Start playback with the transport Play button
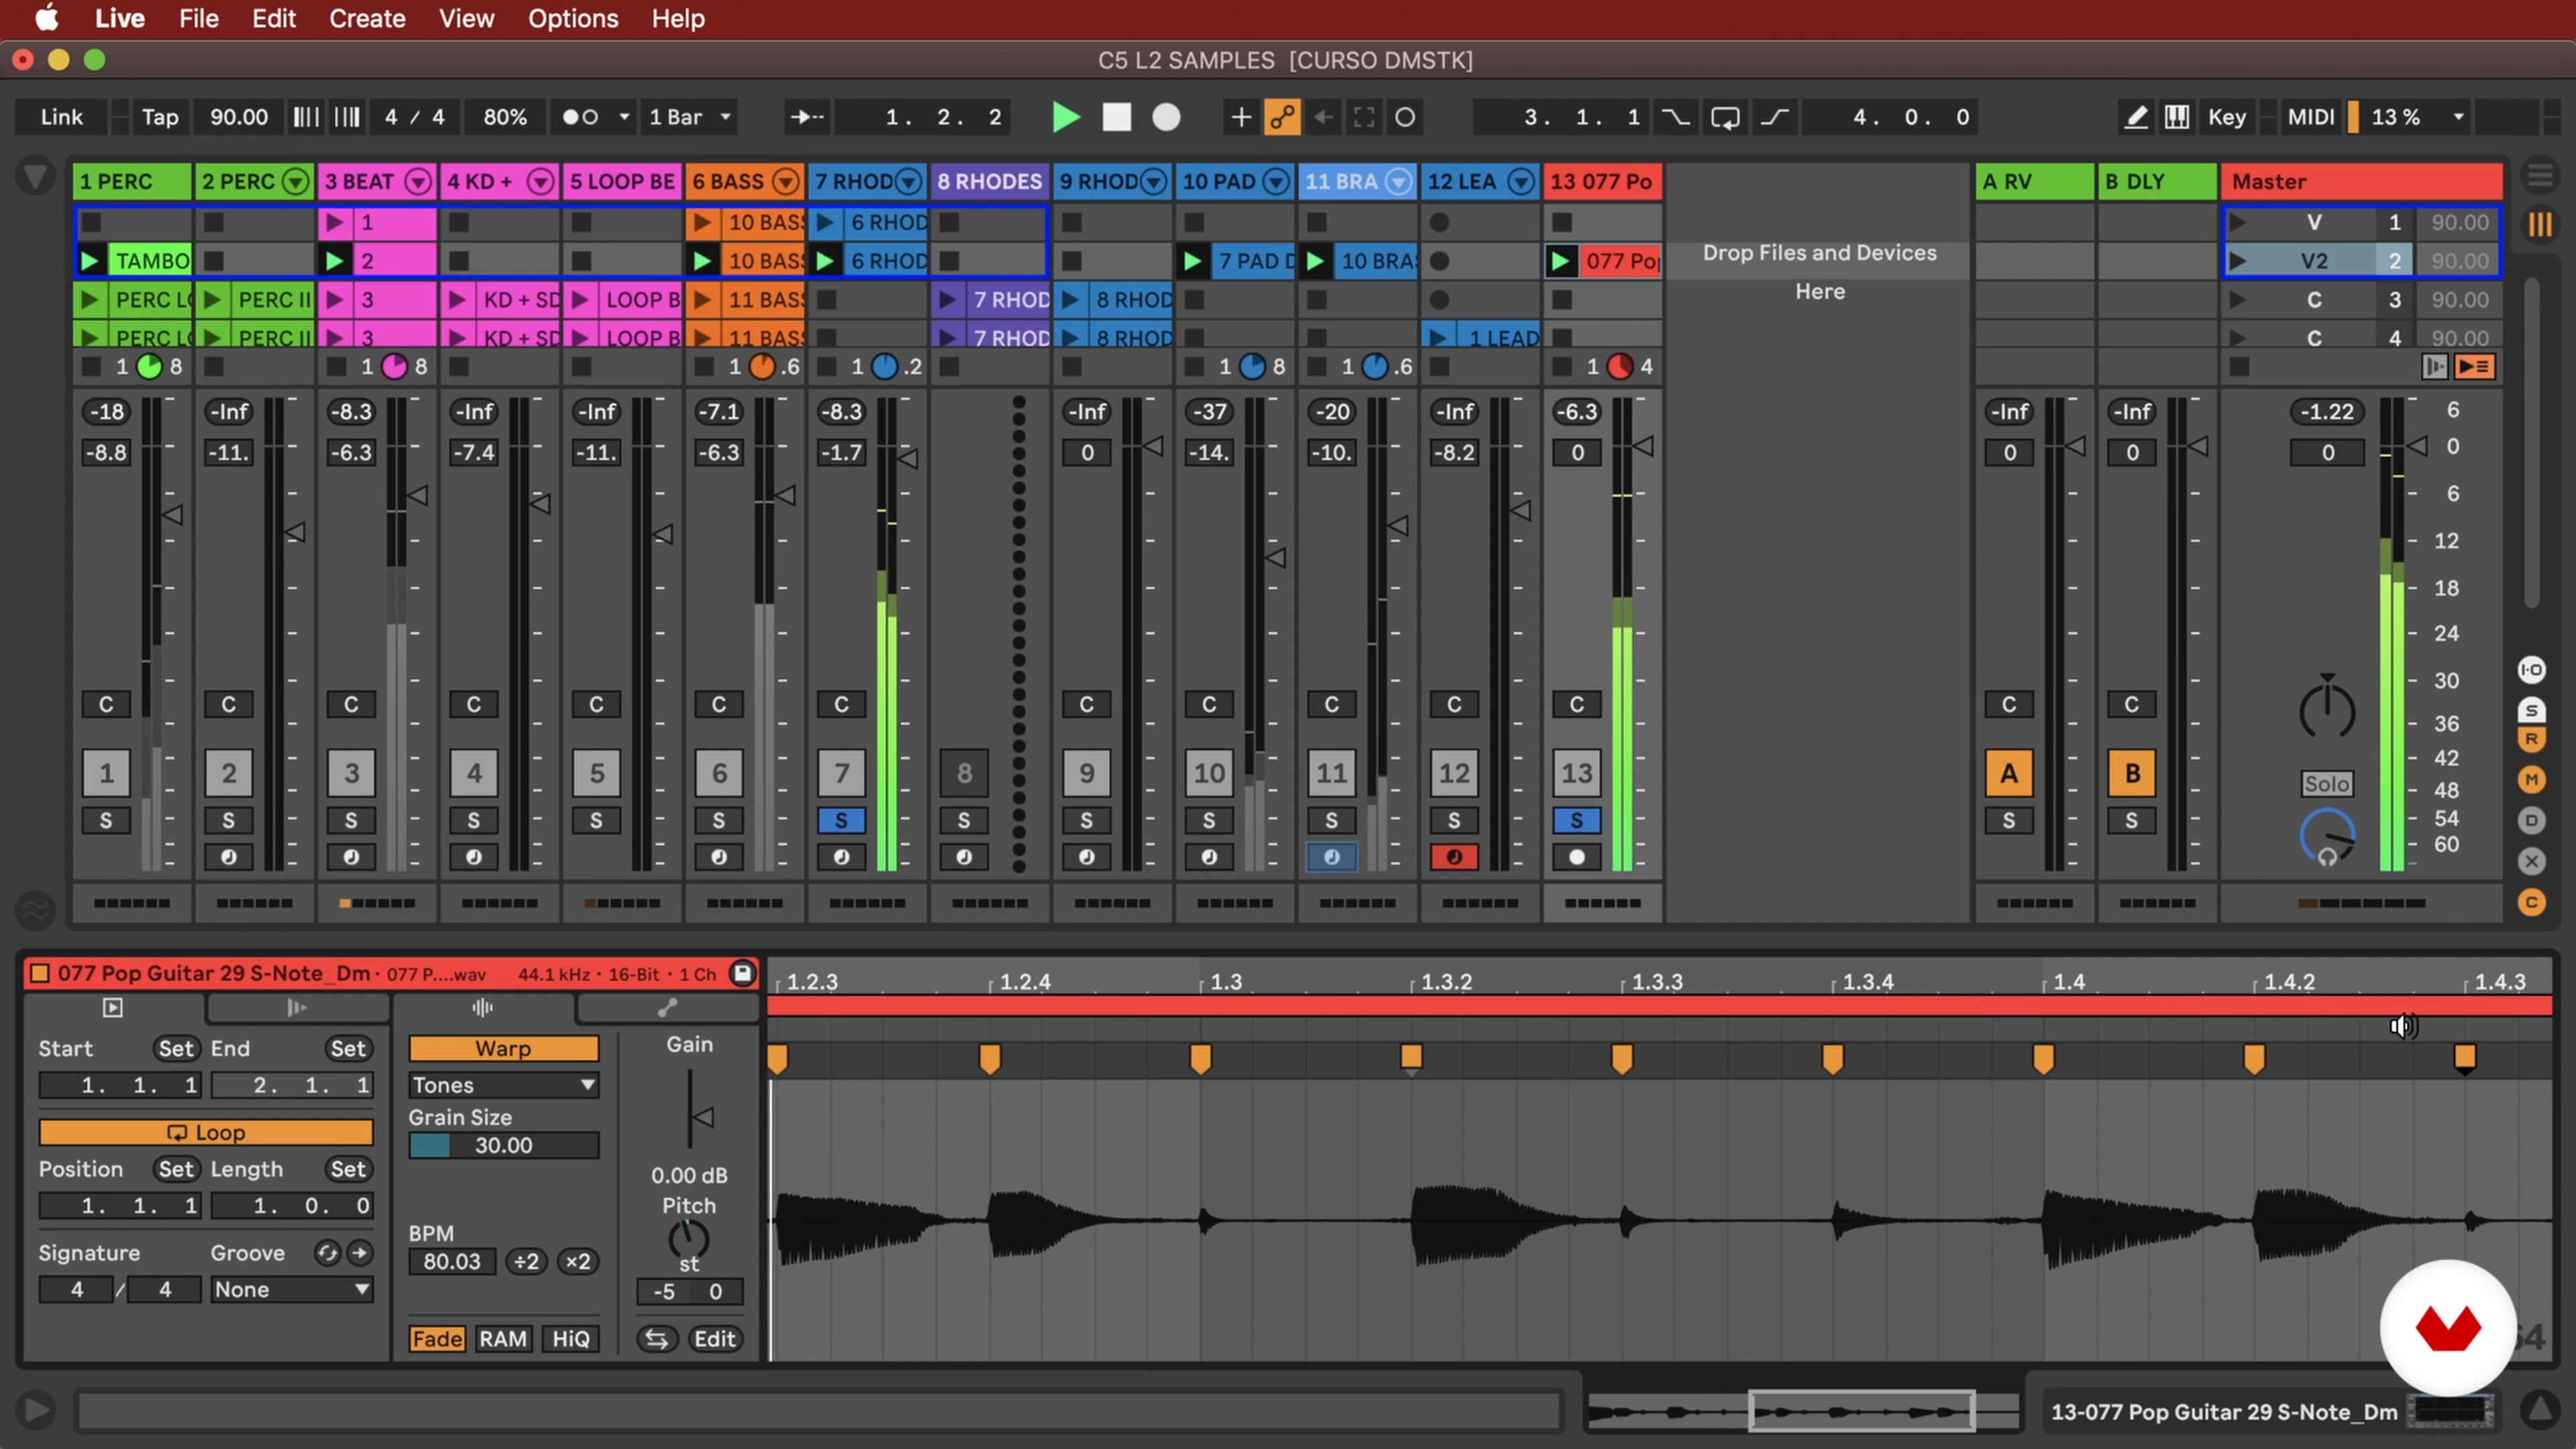 pyautogui.click(x=1066, y=117)
